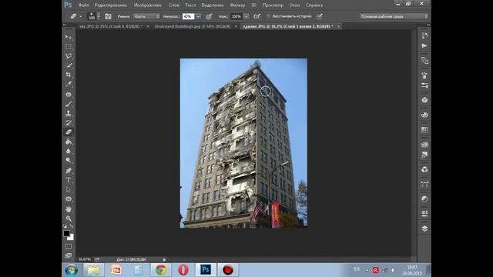Viewport: 493px width, 277px height.
Task: Set the background color swatch
Action: pos(71,238)
